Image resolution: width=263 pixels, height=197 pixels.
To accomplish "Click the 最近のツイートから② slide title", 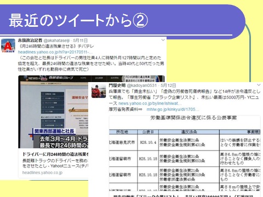I will tap(78, 20).
